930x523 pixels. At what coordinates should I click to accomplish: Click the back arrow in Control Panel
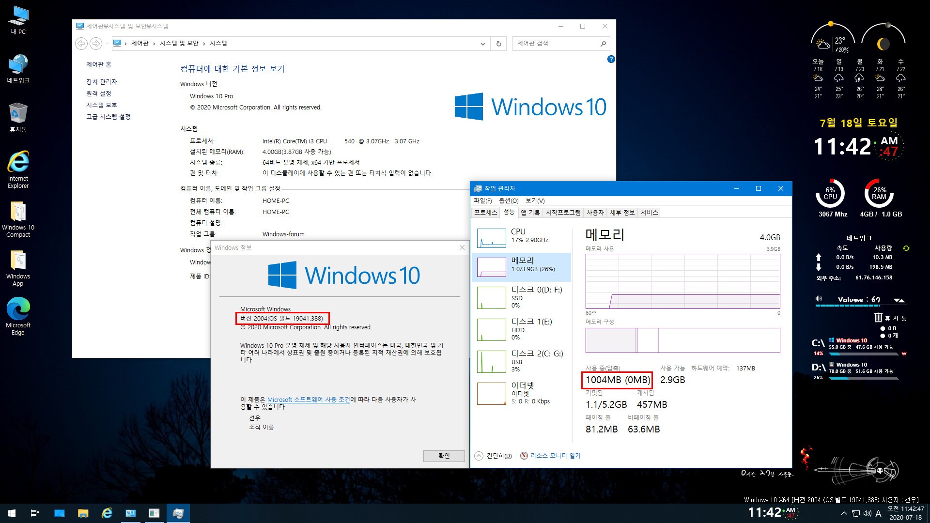pos(81,44)
